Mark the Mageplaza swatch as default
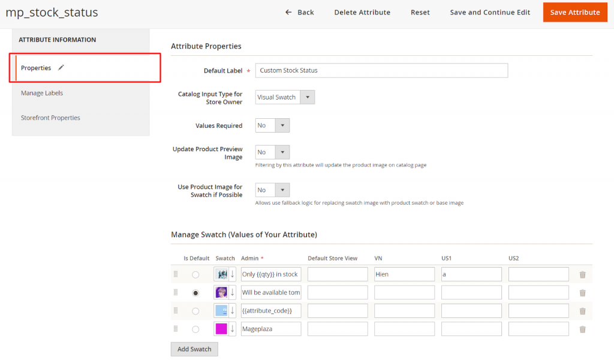The height and width of the screenshot is (360, 614). point(196,329)
